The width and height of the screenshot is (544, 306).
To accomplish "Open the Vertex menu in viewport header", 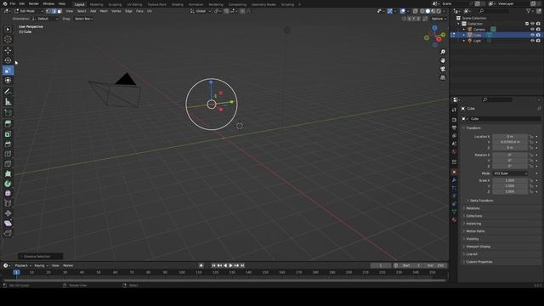I will [x=116, y=11].
